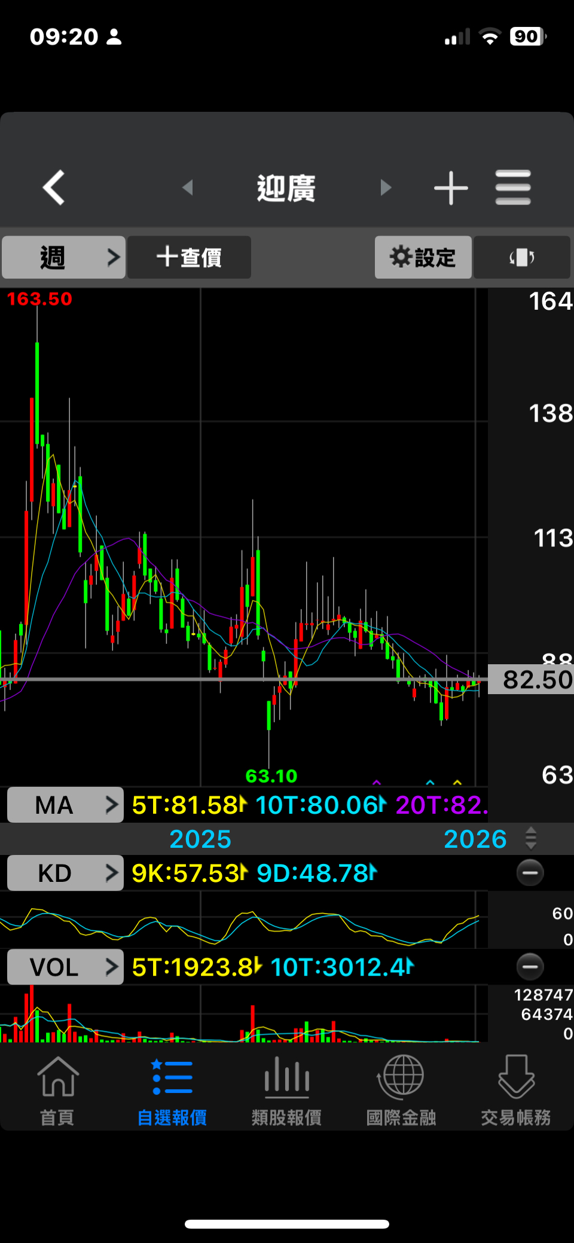Image resolution: width=574 pixels, height=1243 pixels.
Task: Open the VOL indicator selector
Action: click(65, 967)
